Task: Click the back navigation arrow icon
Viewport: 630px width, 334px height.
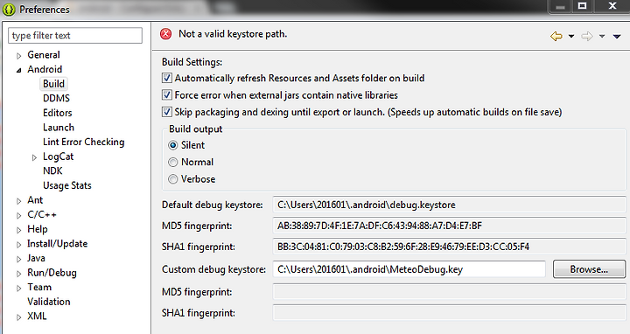Action: click(556, 36)
